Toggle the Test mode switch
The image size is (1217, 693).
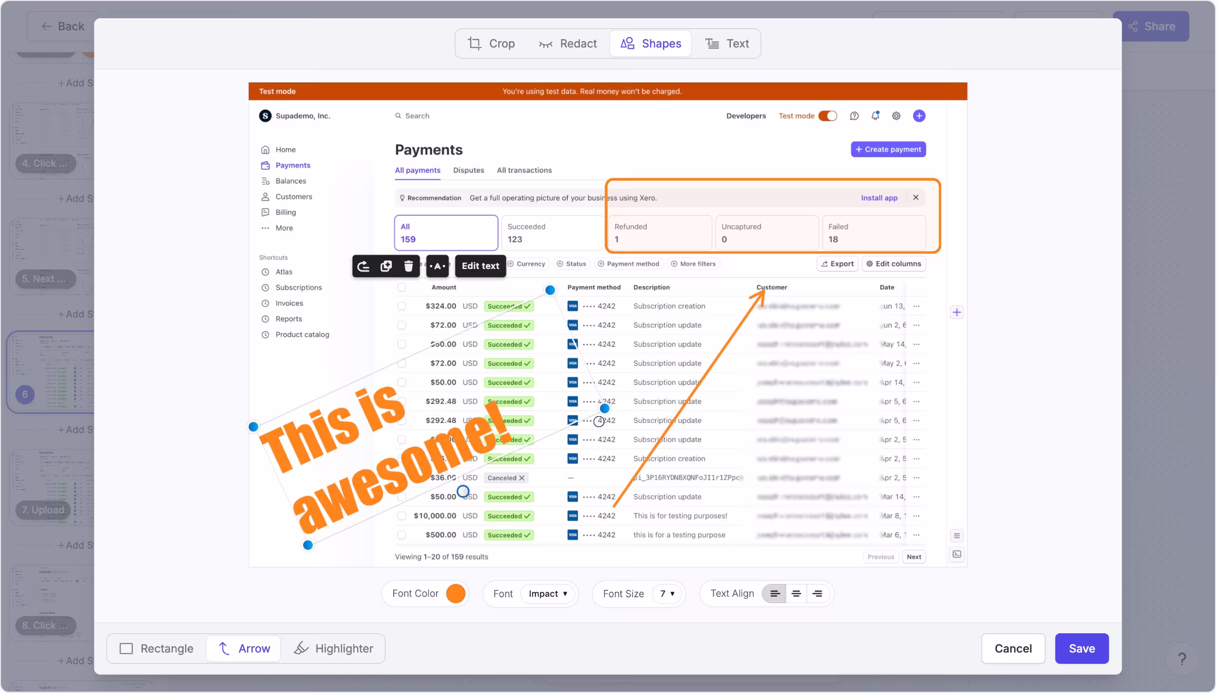(828, 115)
